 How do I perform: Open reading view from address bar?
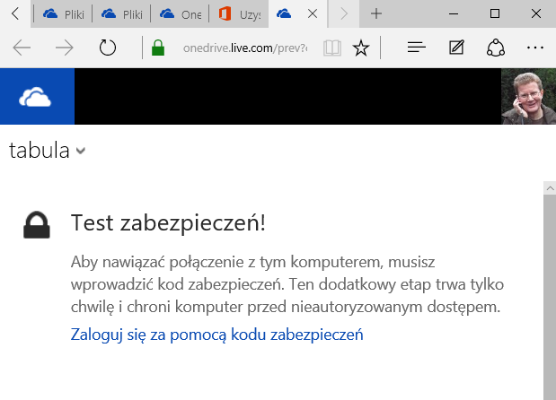pyautogui.click(x=332, y=48)
